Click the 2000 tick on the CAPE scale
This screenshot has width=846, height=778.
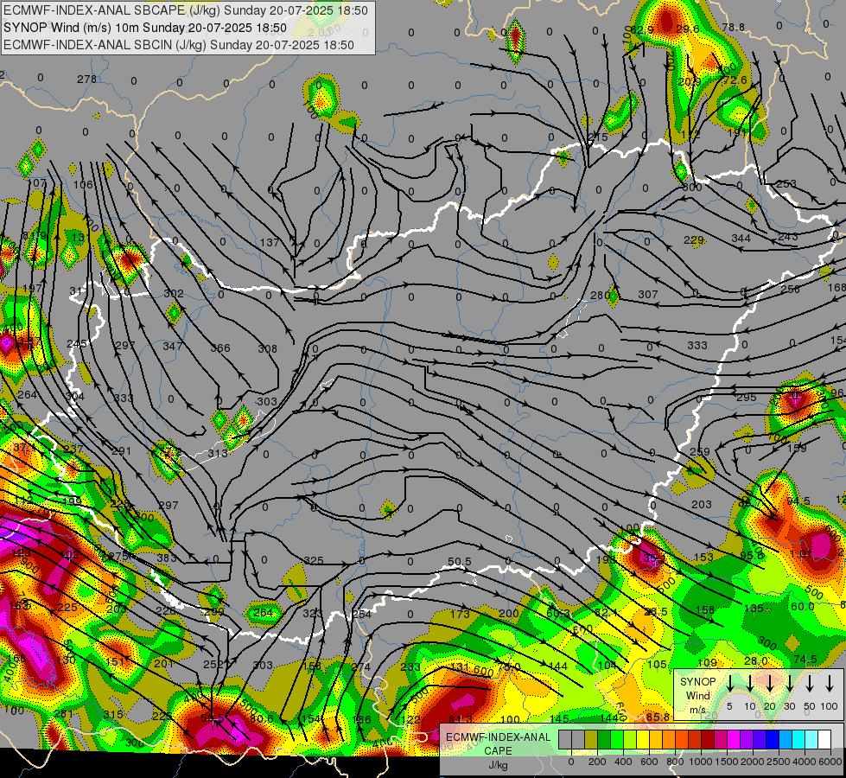point(752,762)
